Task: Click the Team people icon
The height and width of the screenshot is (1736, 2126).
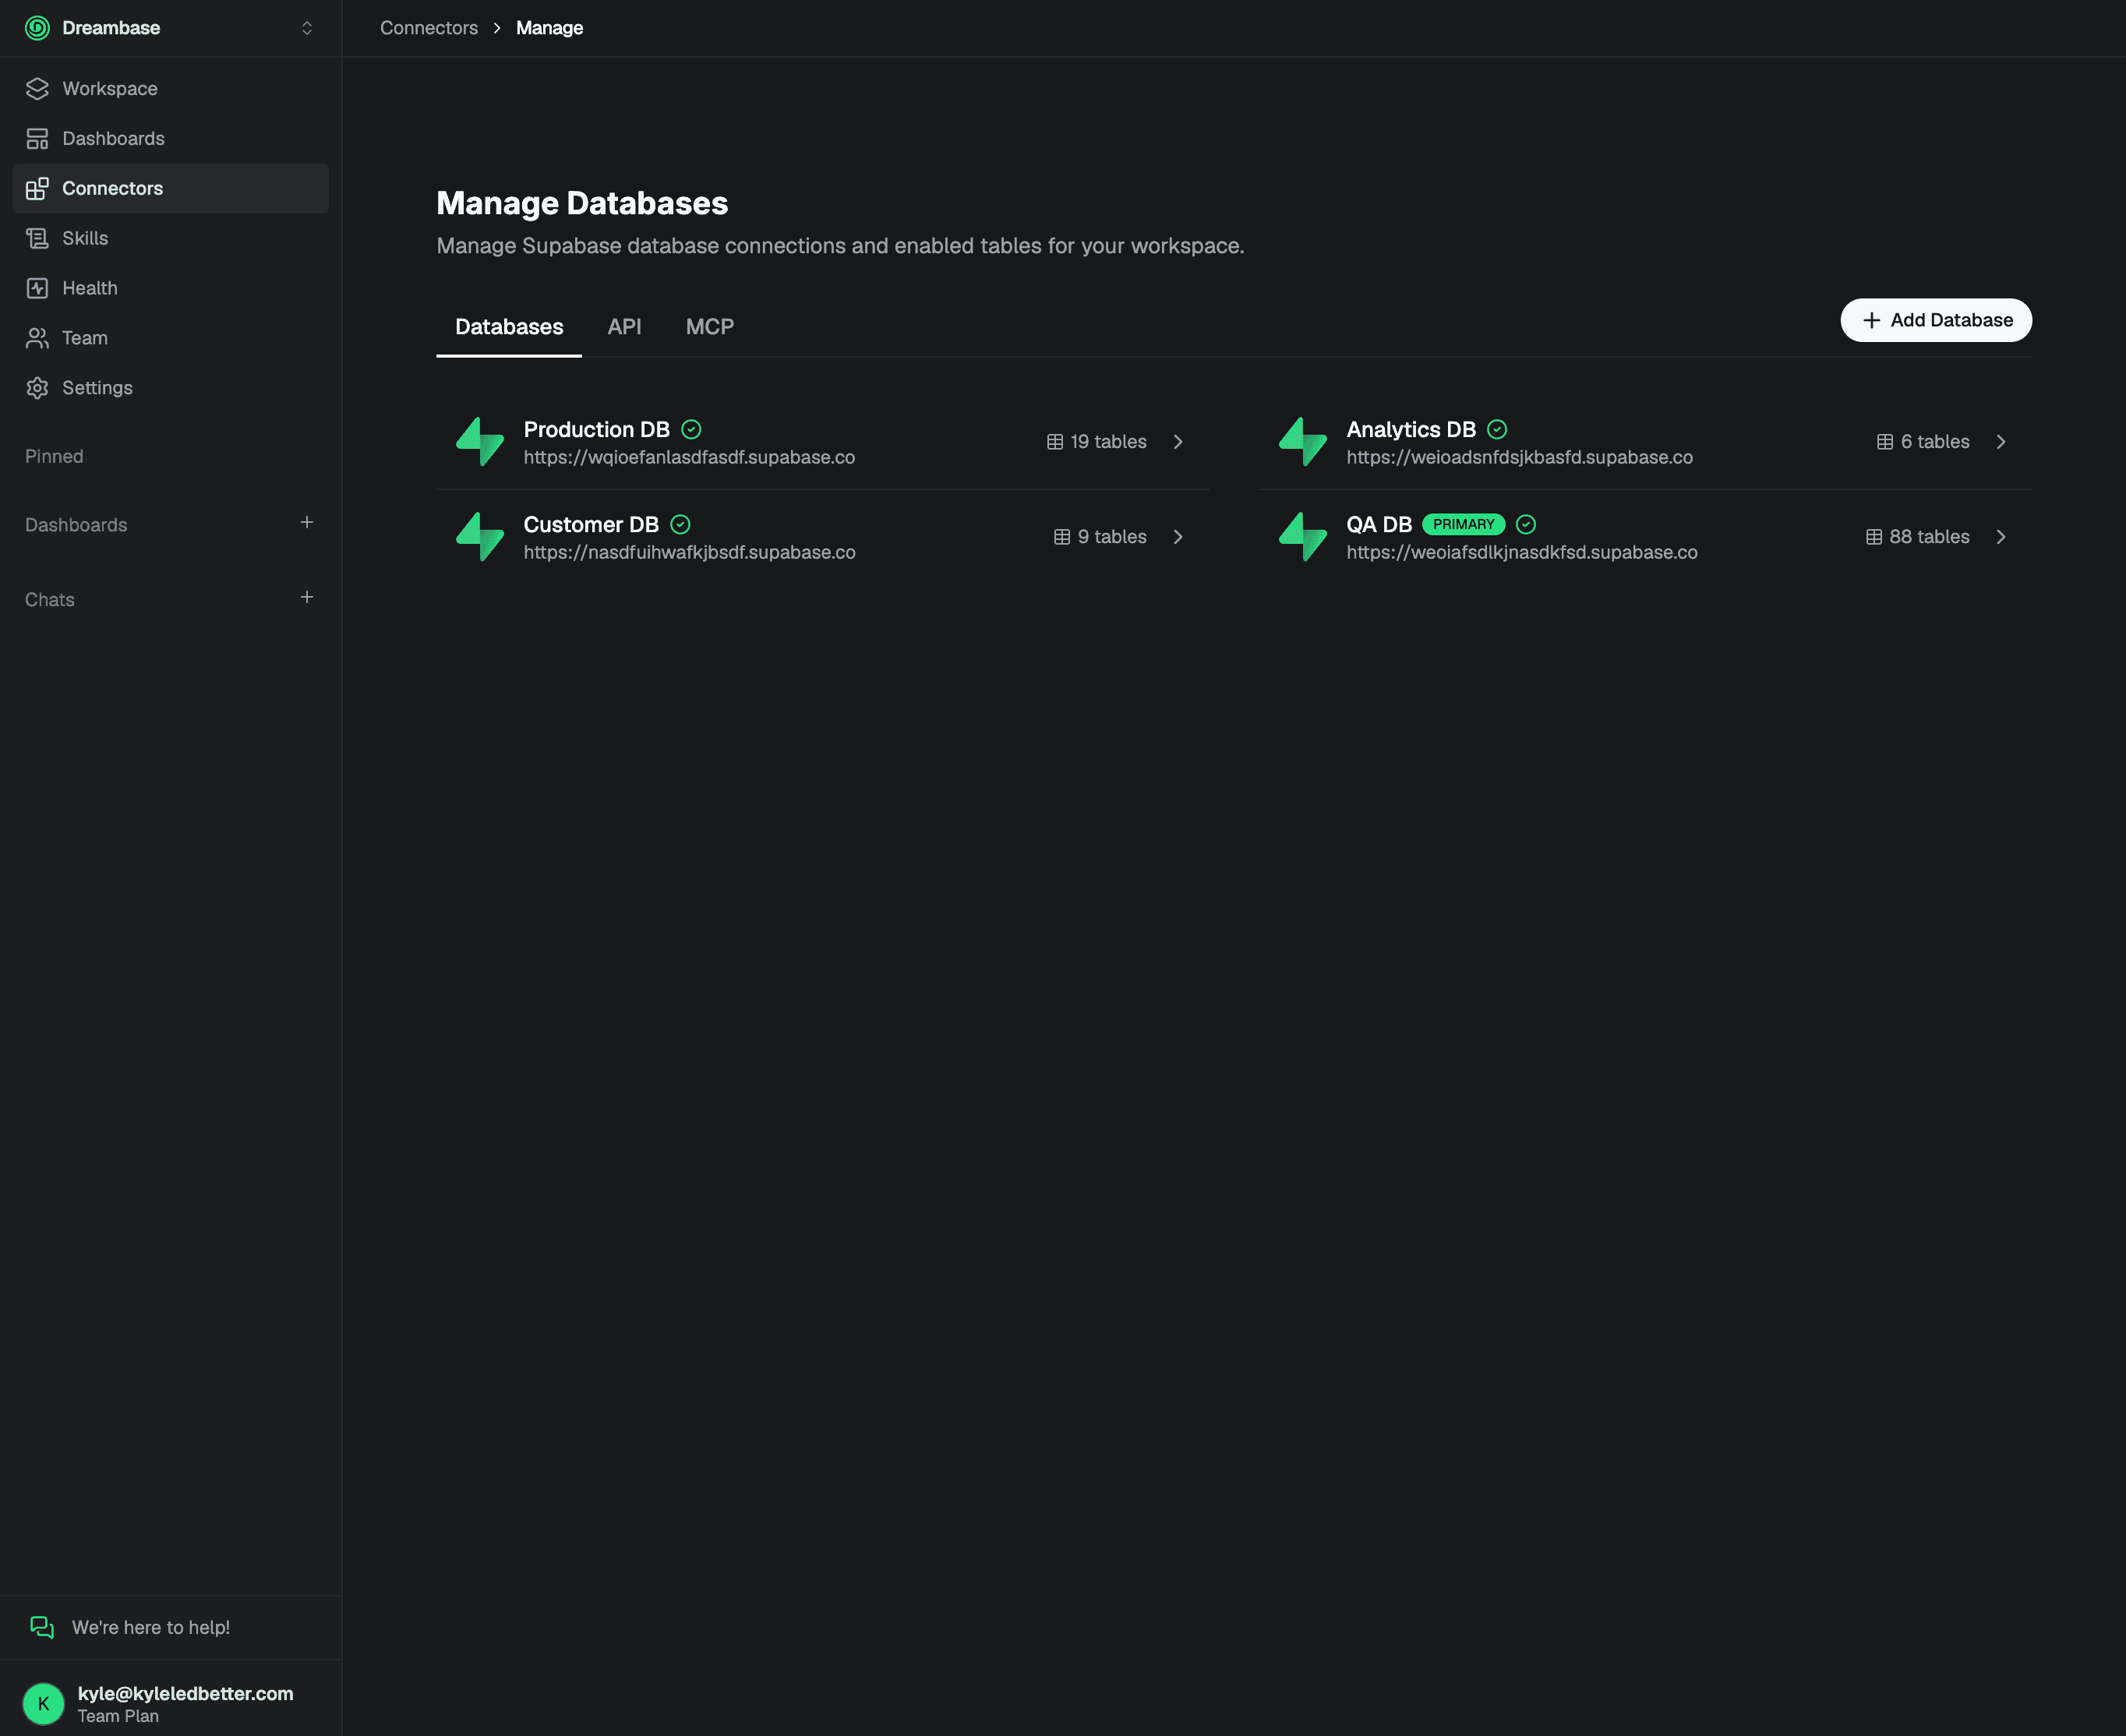Action: tap(37, 338)
